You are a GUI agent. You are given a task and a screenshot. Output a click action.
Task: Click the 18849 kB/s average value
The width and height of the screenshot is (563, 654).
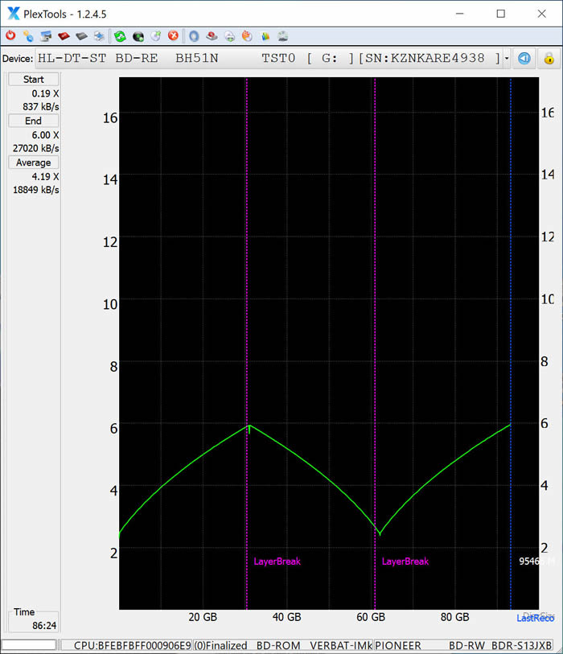[x=36, y=190]
